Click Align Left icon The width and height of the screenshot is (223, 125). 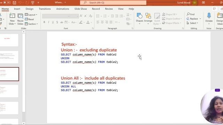98,22
